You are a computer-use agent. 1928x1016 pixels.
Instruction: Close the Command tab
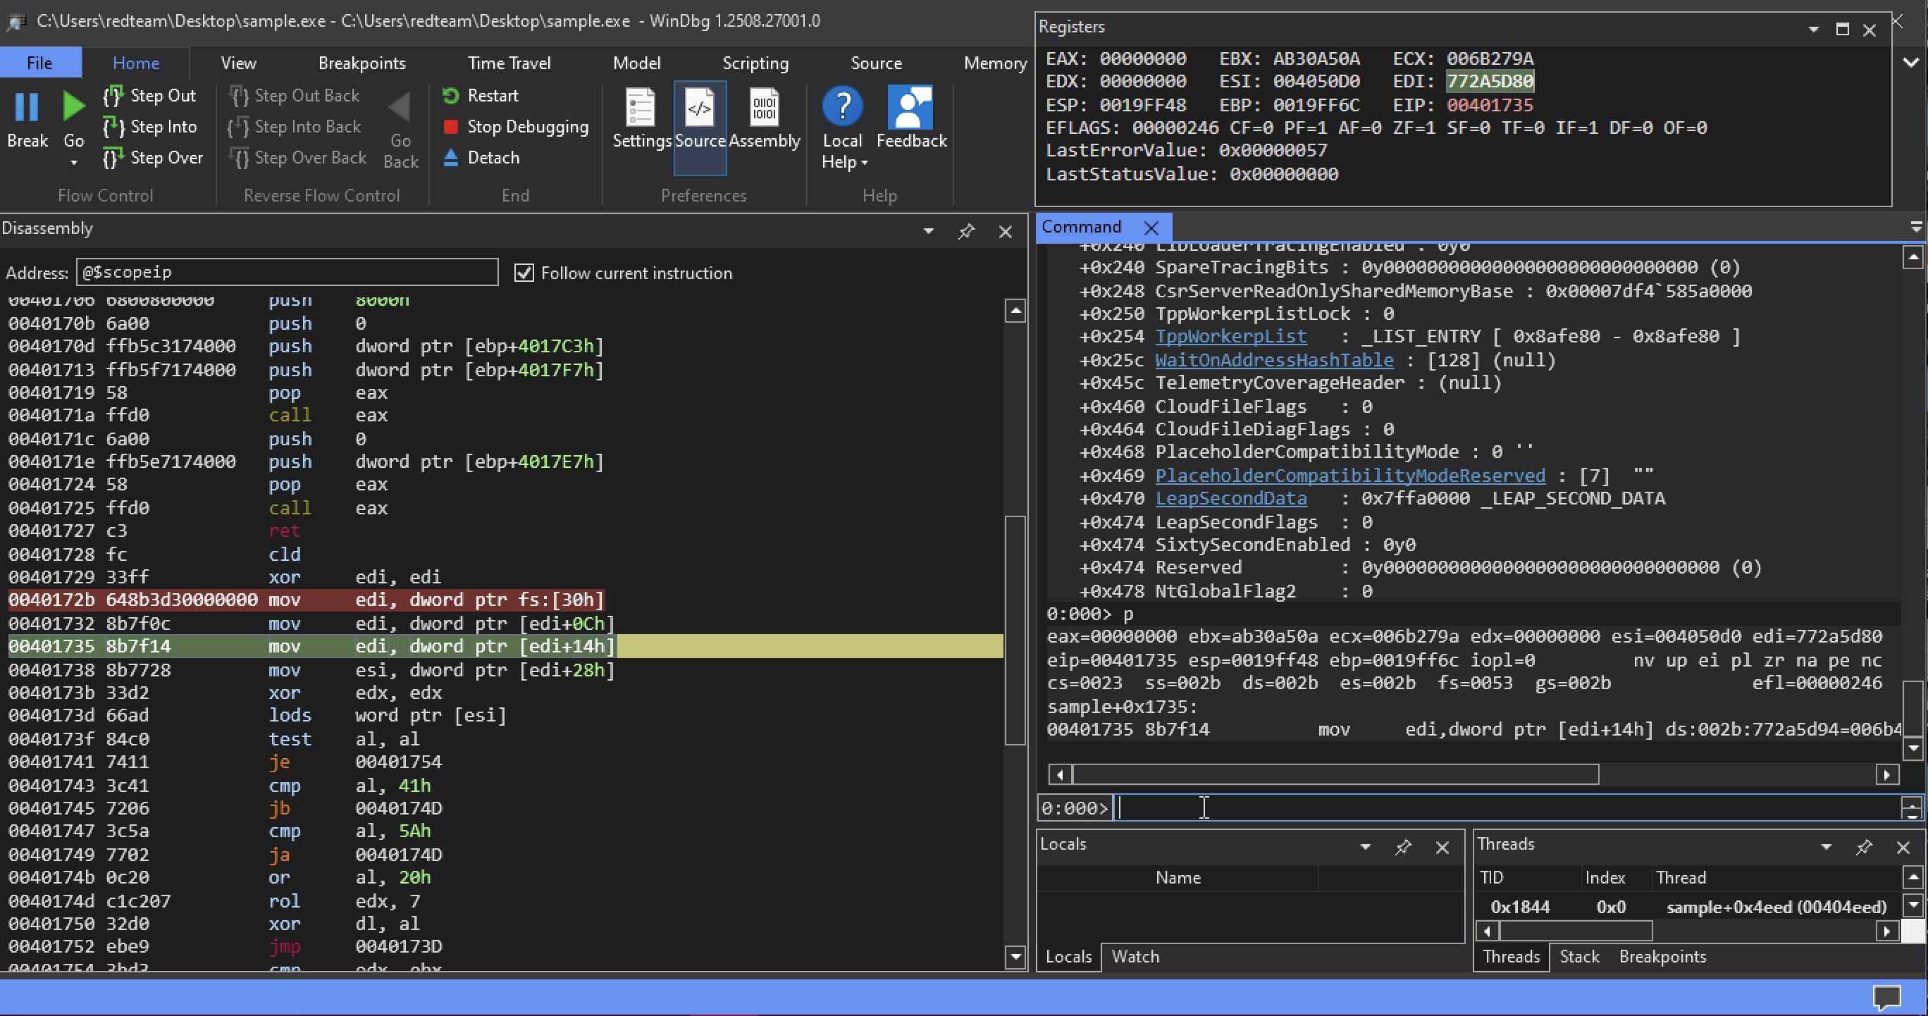1151,228
